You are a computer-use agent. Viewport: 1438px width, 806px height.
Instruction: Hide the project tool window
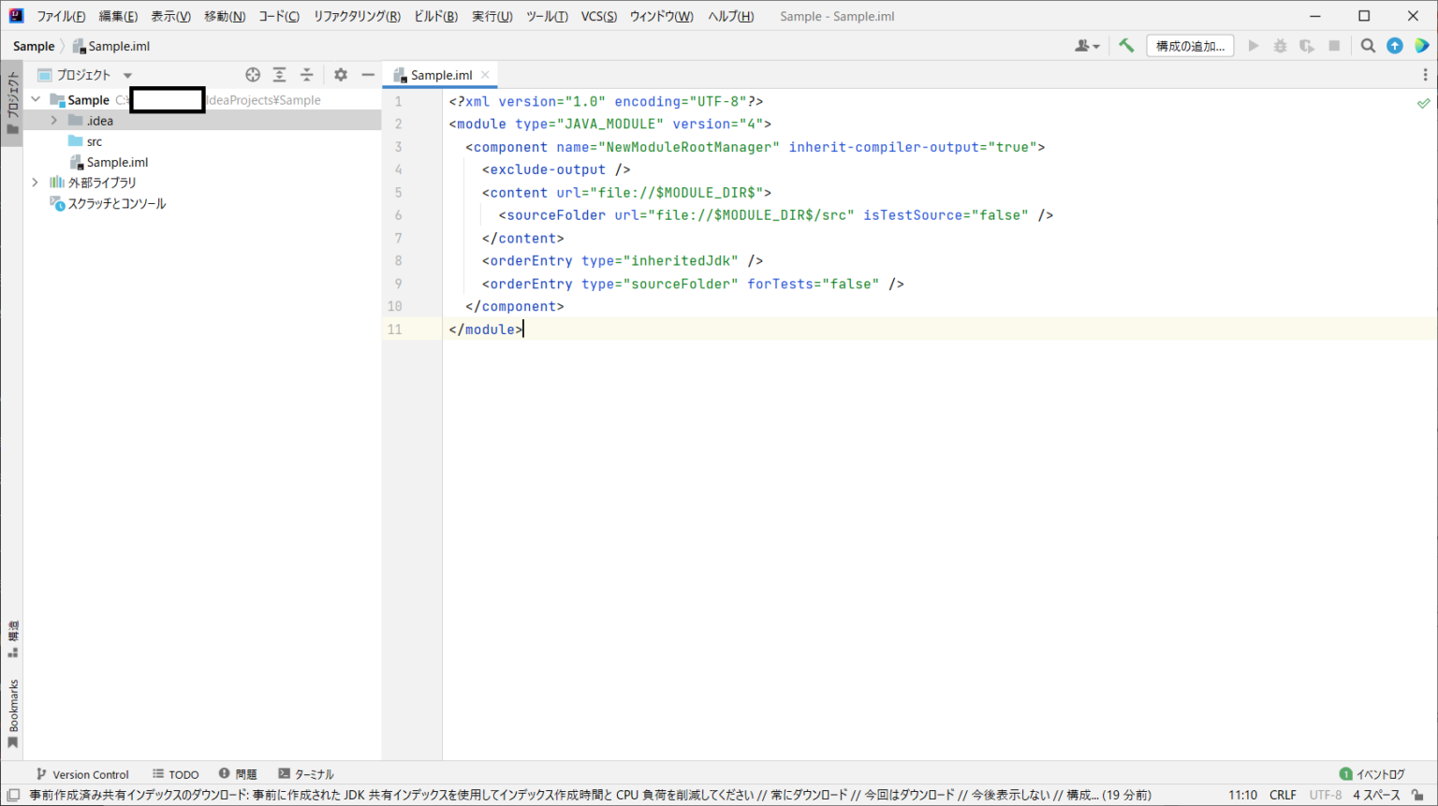click(x=368, y=75)
